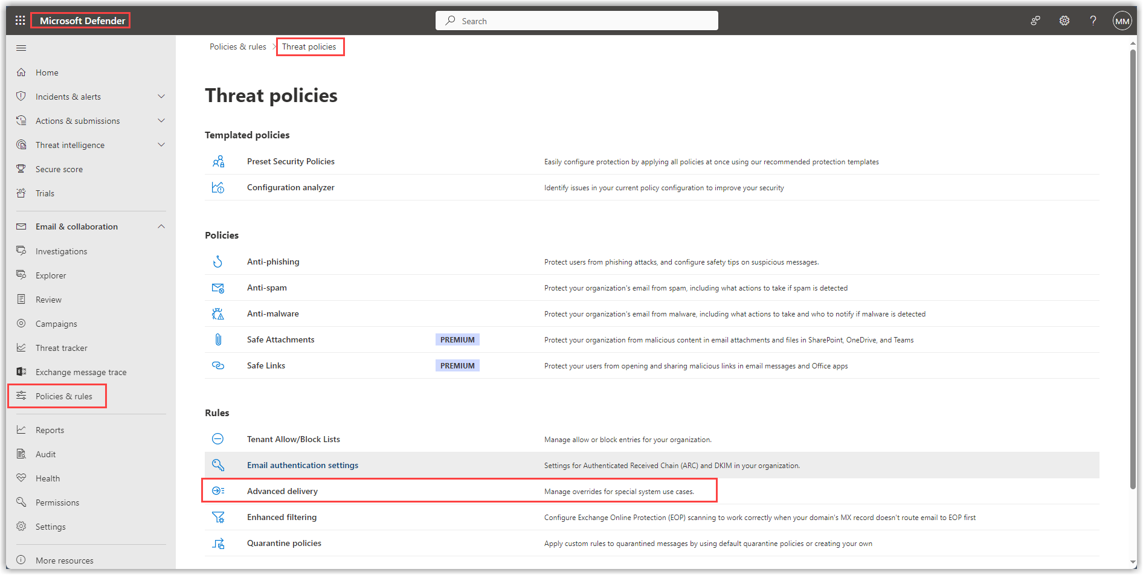Open the MM account avatar
The image size is (1143, 575).
click(1122, 21)
